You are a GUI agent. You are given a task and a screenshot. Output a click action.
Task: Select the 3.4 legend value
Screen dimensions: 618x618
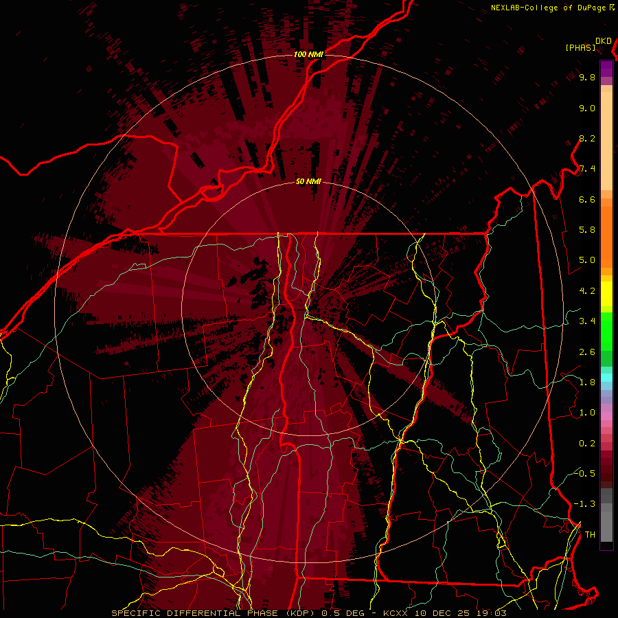pos(587,321)
